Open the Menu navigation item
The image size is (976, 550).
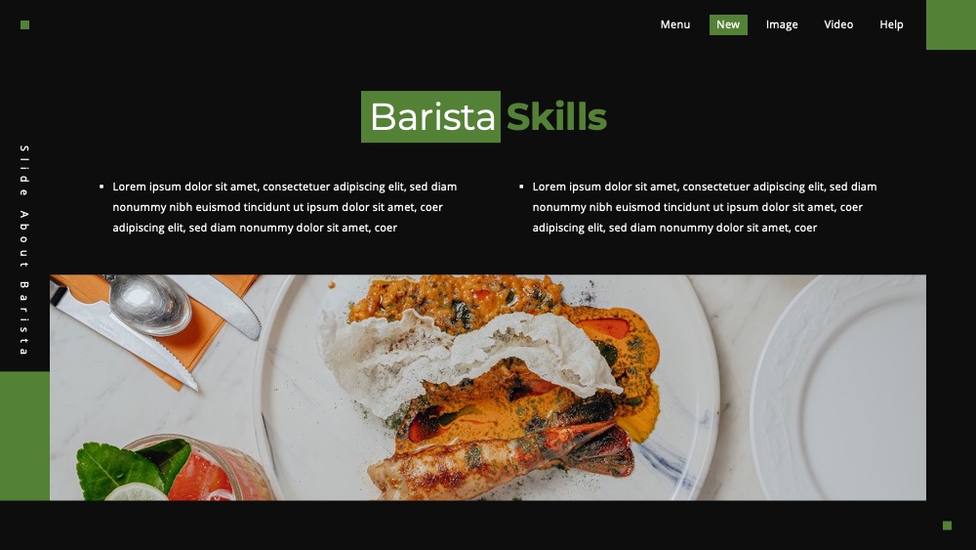(674, 24)
